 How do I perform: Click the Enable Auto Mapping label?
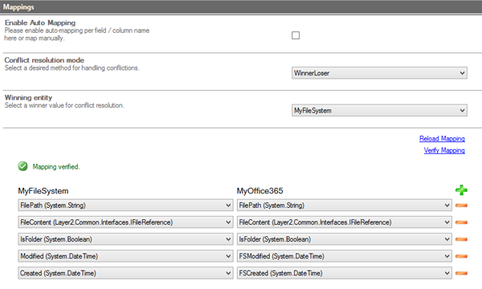click(40, 22)
